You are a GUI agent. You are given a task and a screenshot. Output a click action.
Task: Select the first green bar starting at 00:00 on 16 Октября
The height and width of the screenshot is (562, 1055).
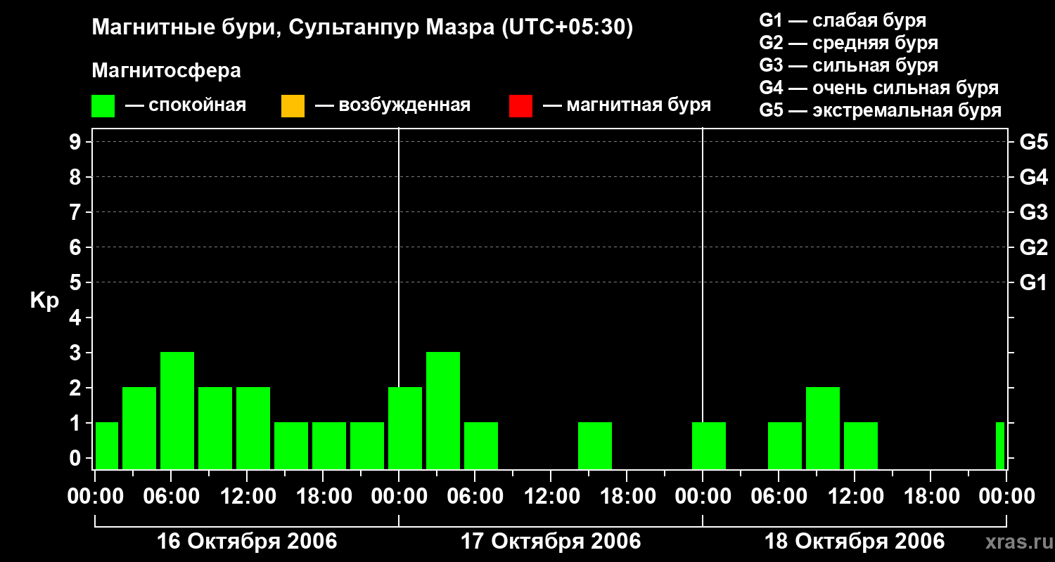coord(107,445)
